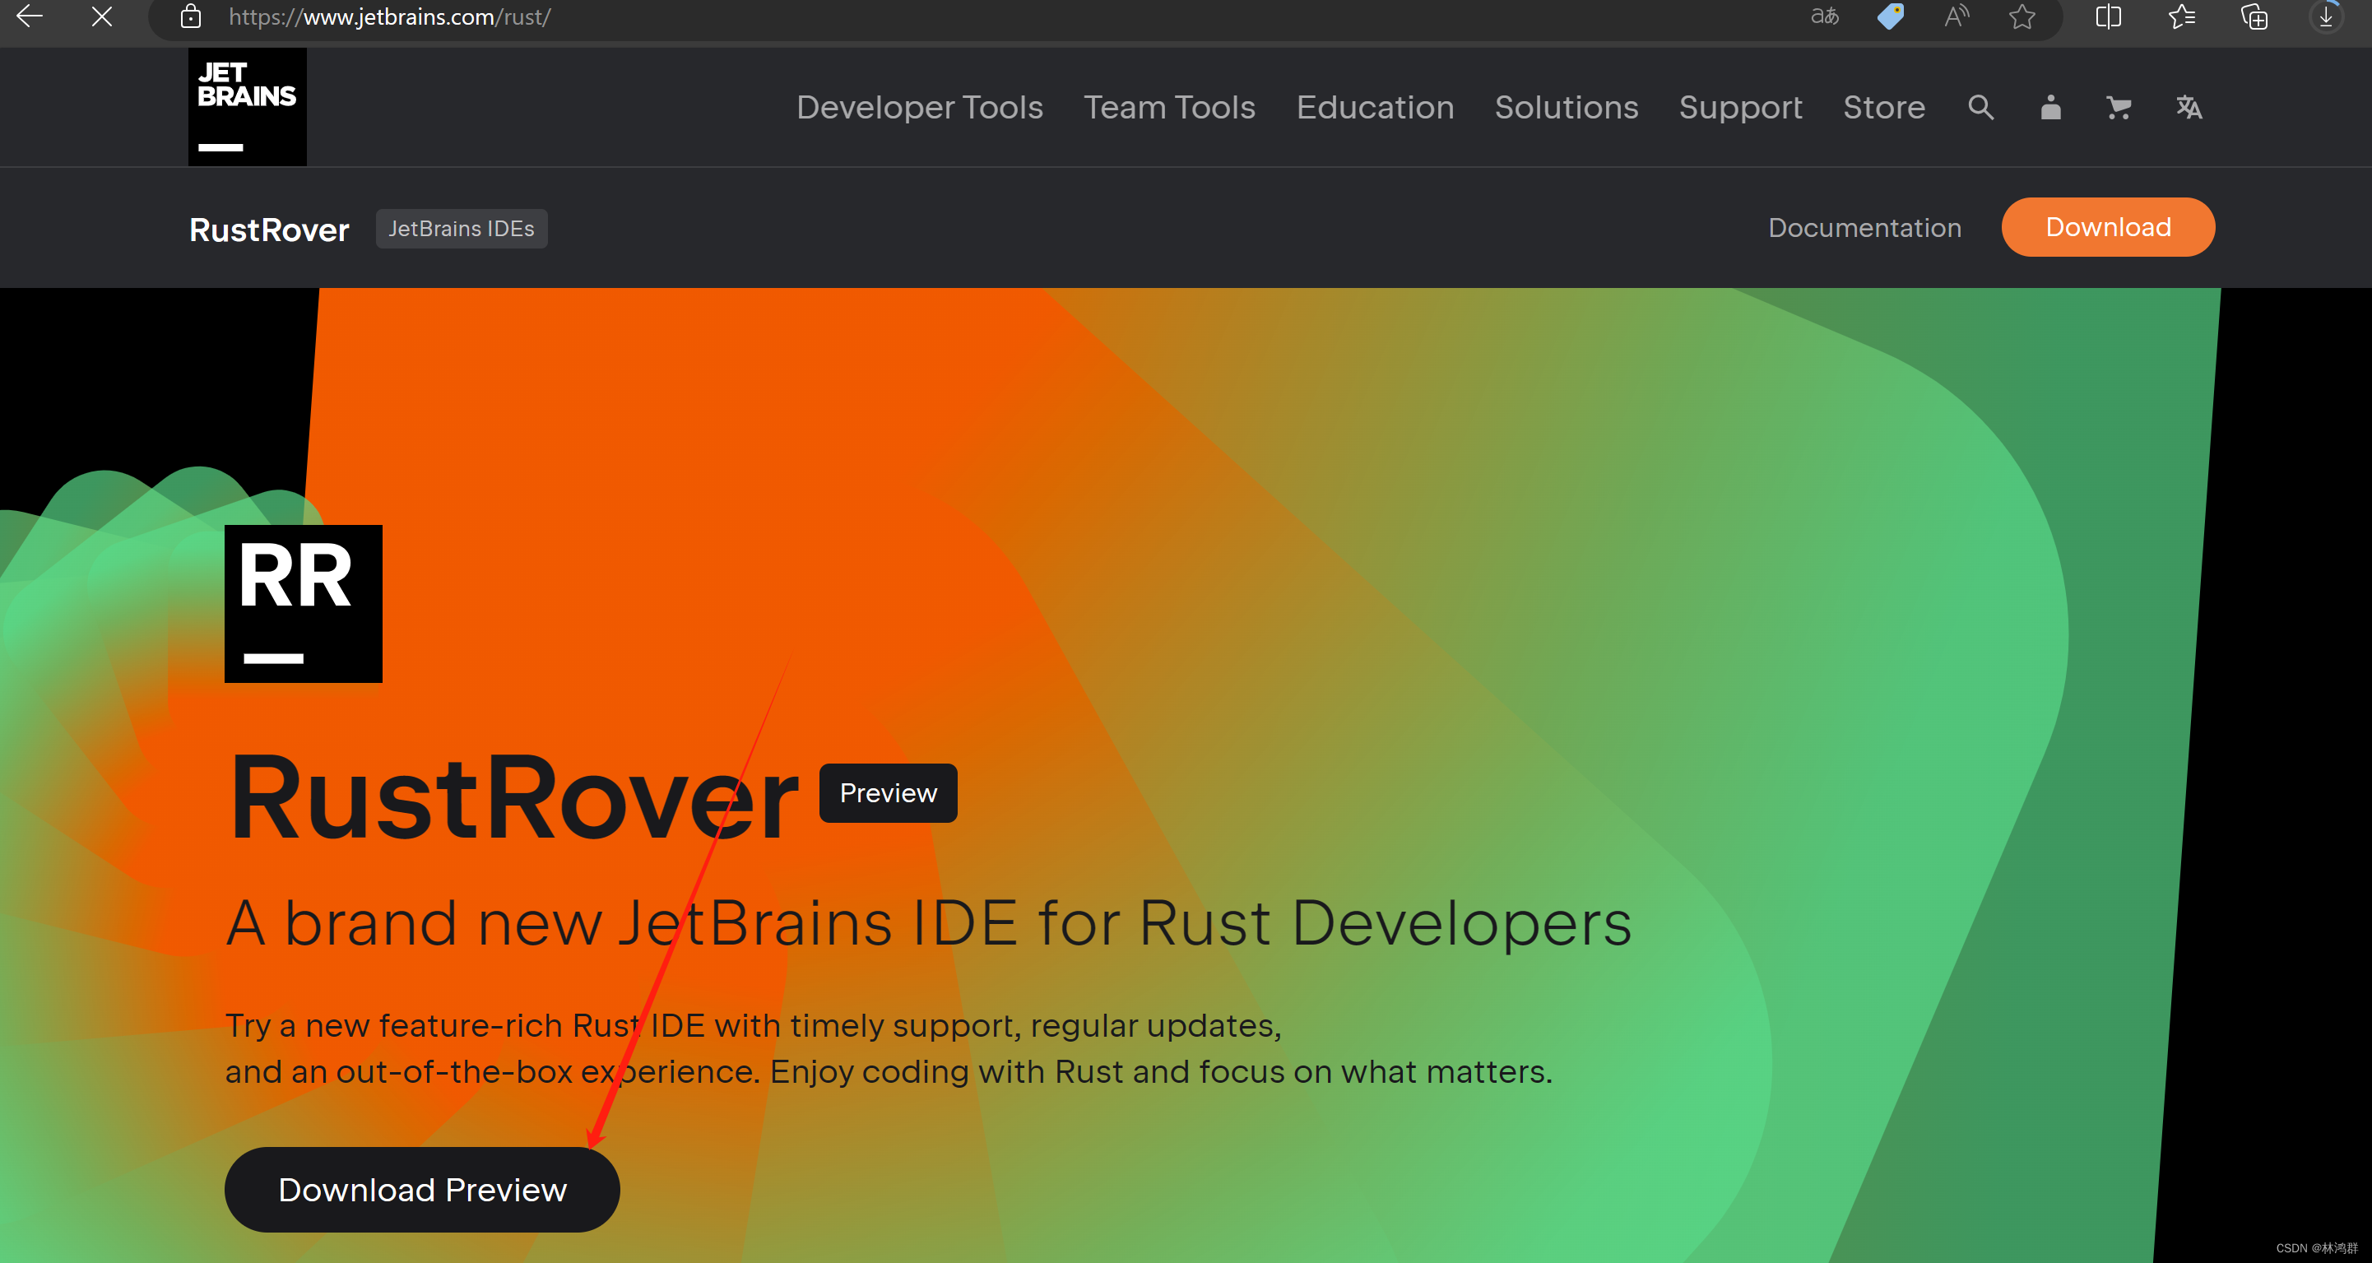Change site language with the language icon
This screenshot has width=2372, height=1263.
(2189, 108)
